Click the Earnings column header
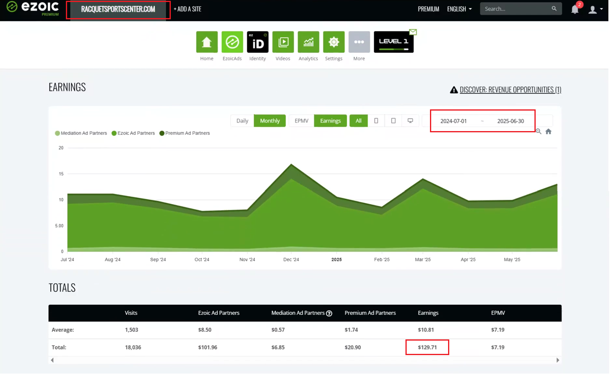 [x=428, y=313]
